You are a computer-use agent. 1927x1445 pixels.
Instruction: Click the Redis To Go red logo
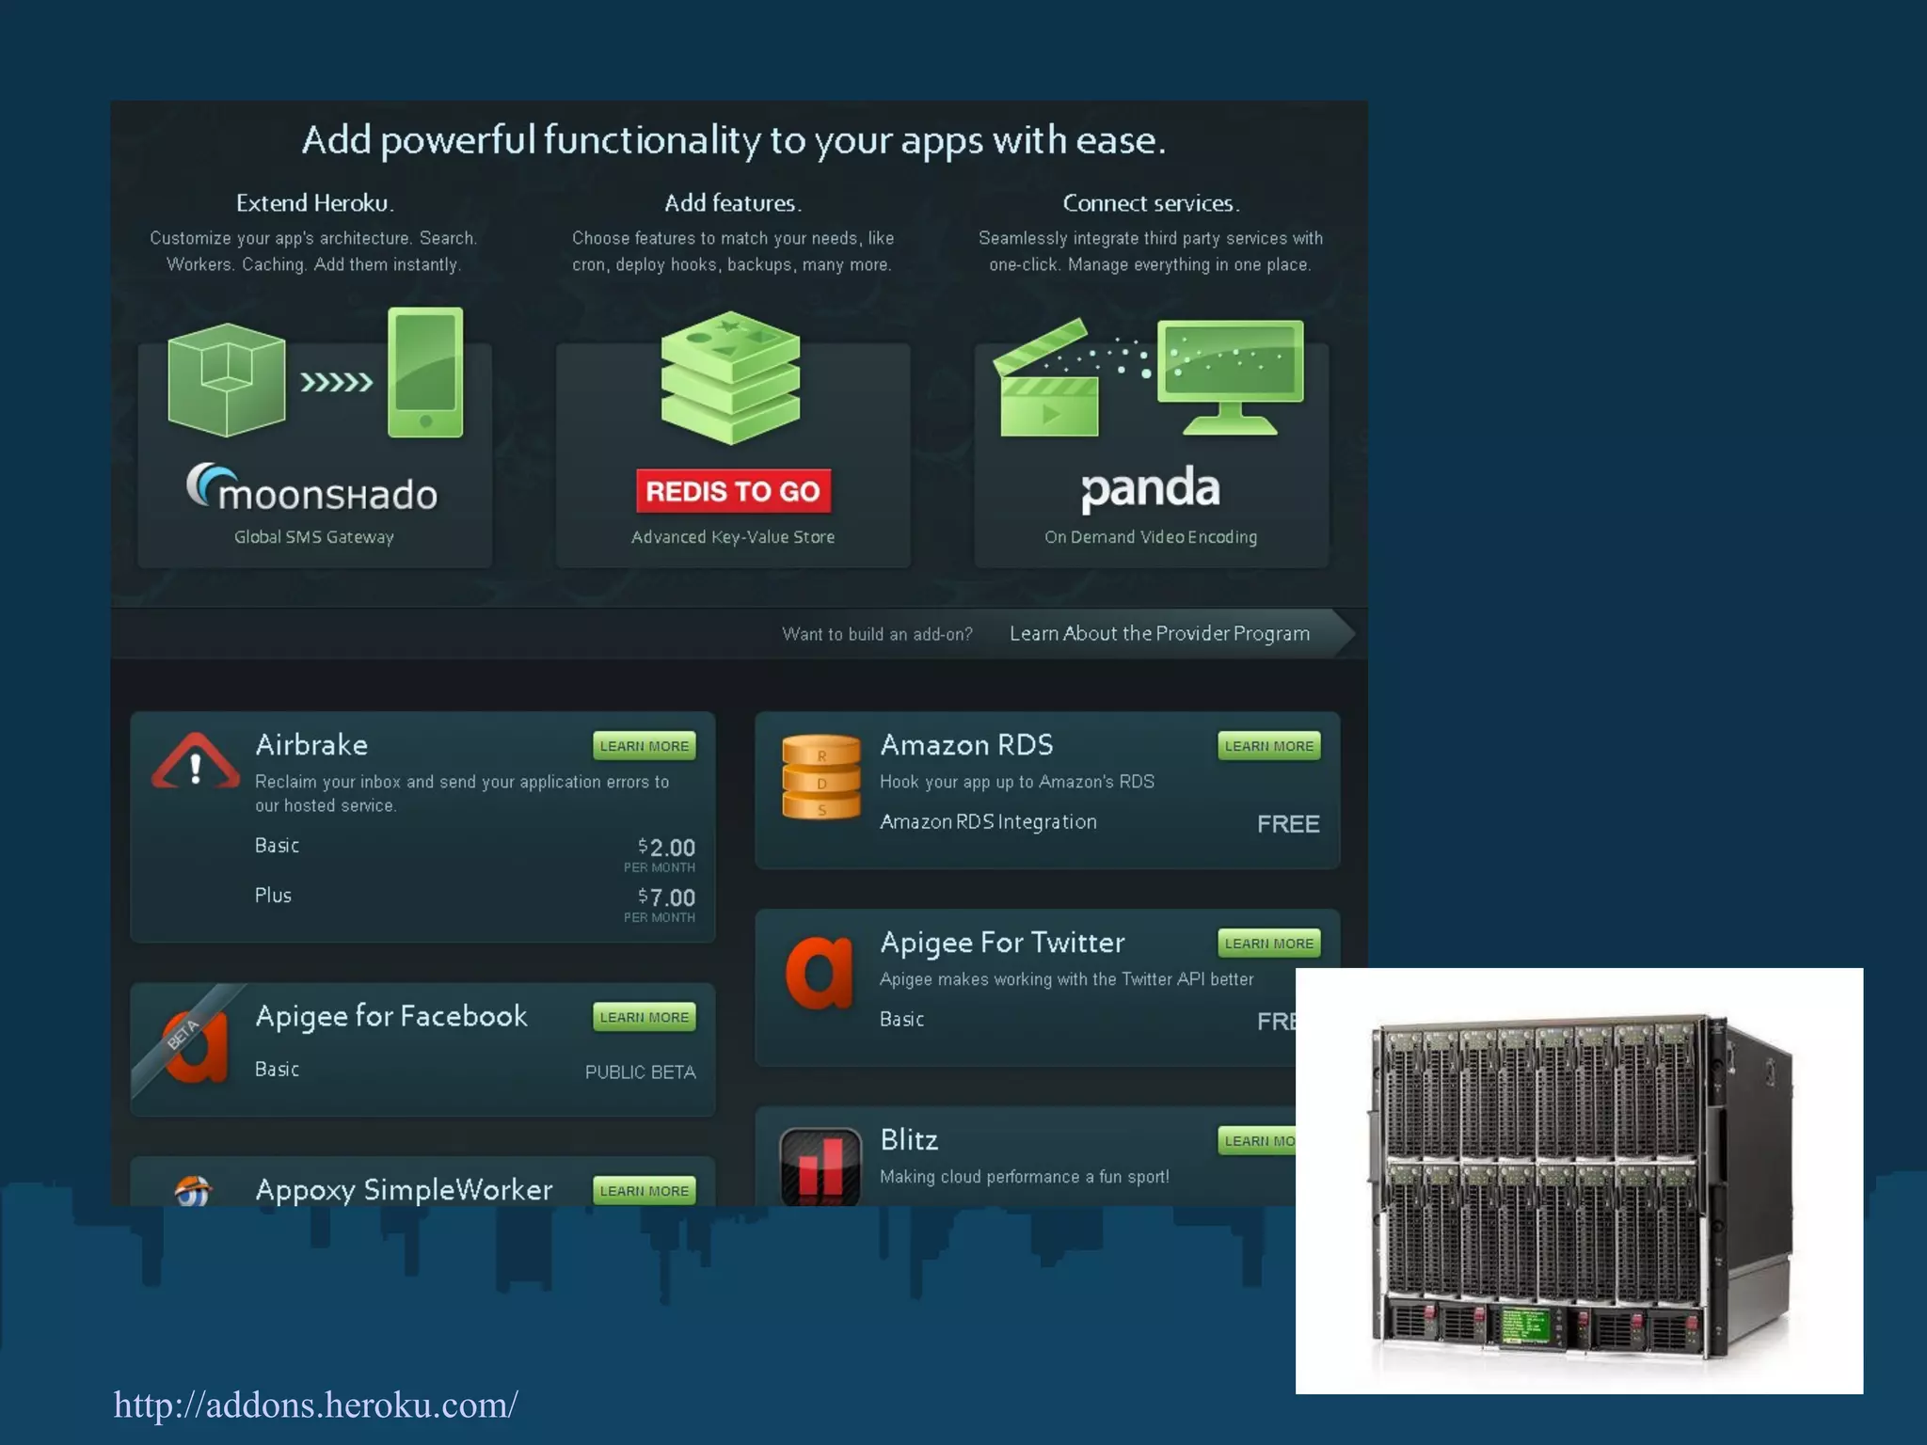(x=733, y=491)
